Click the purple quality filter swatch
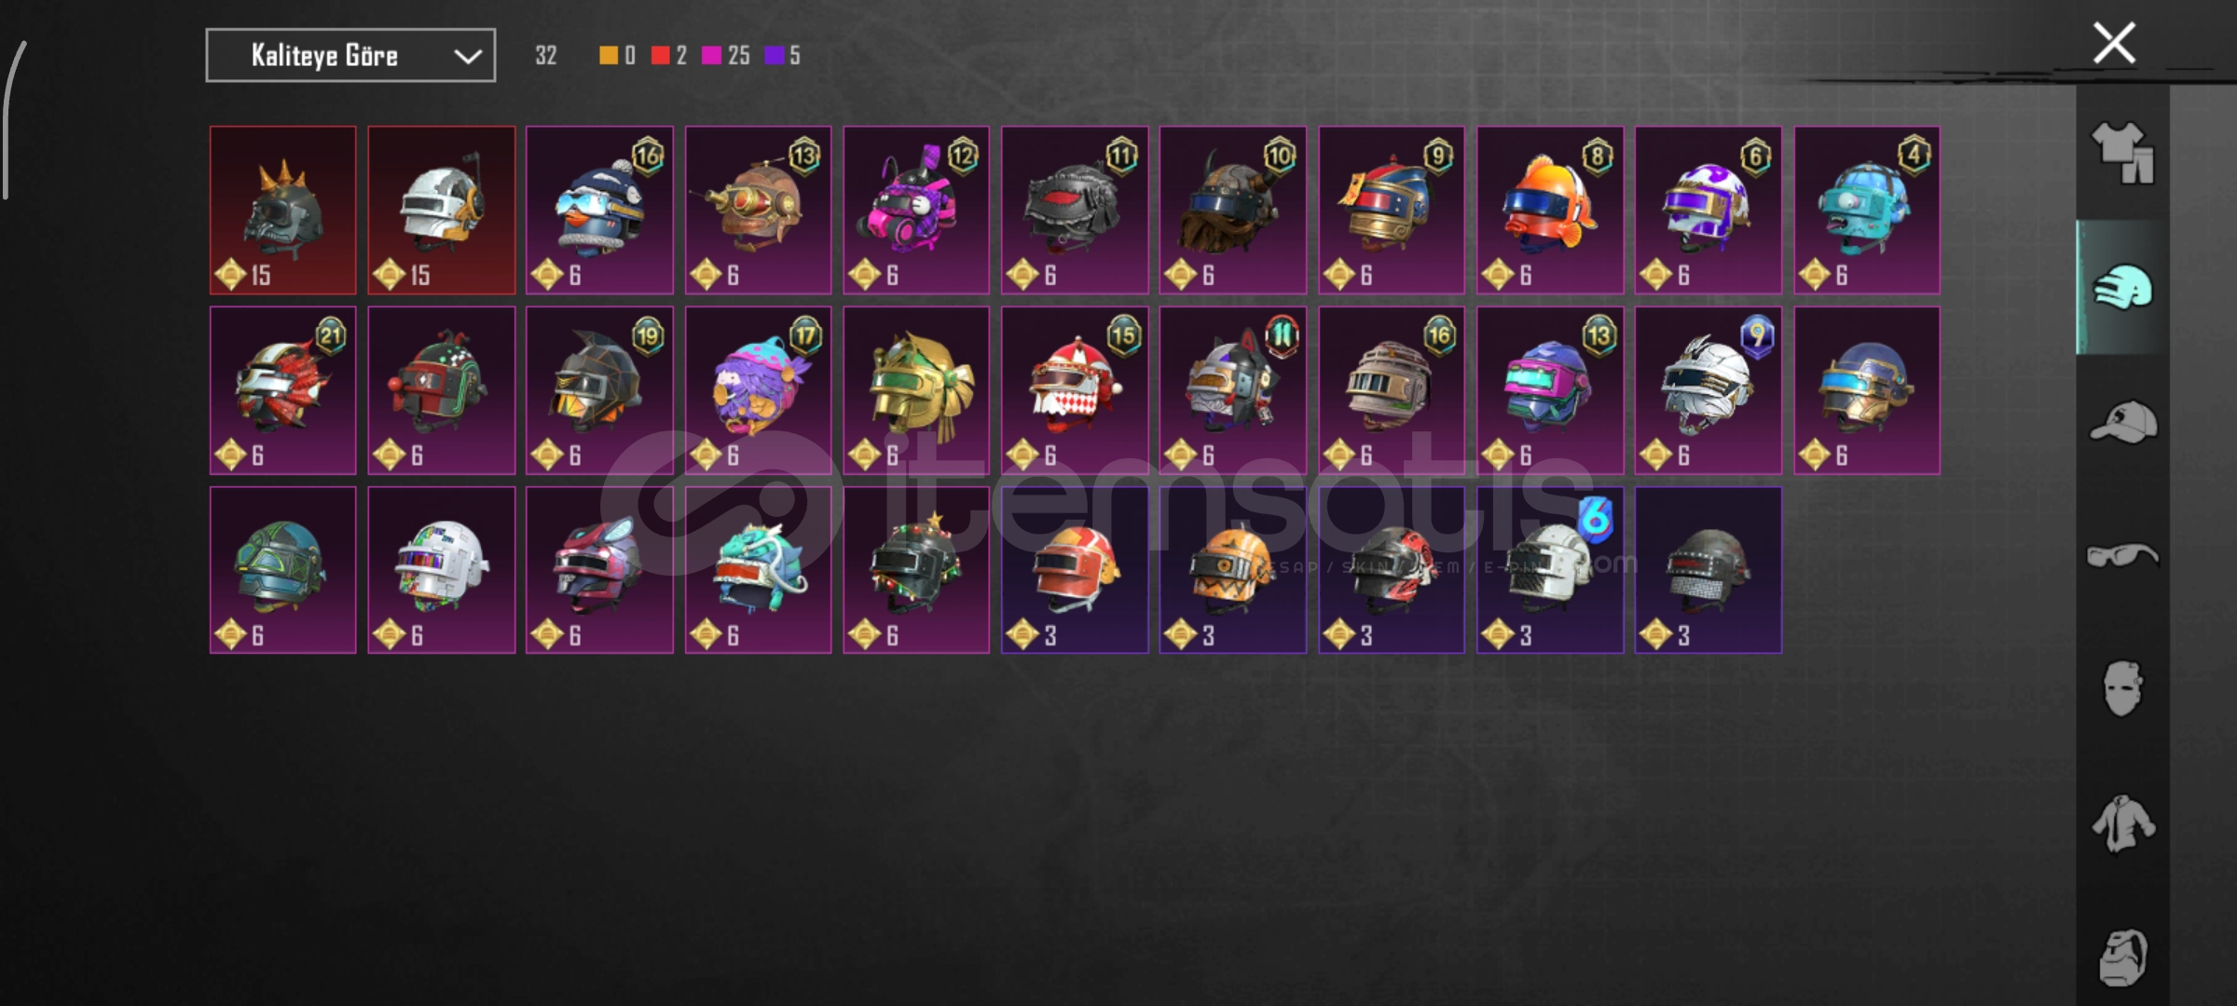The height and width of the screenshot is (1006, 2237). pyautogui.click(x=774, y=56)
